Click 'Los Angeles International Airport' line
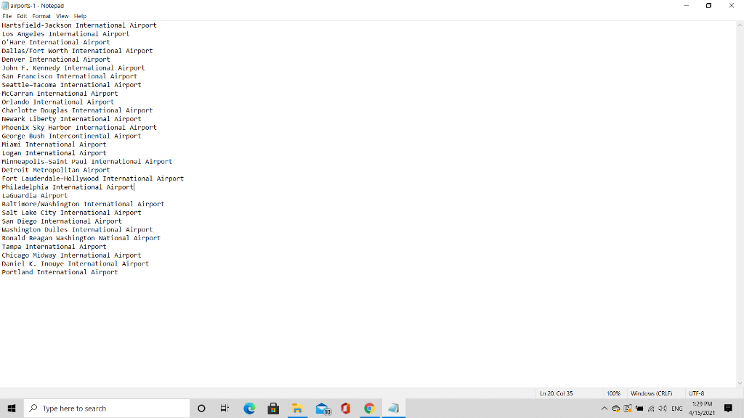This screenshot has height=418, width=744. (65, 34)
